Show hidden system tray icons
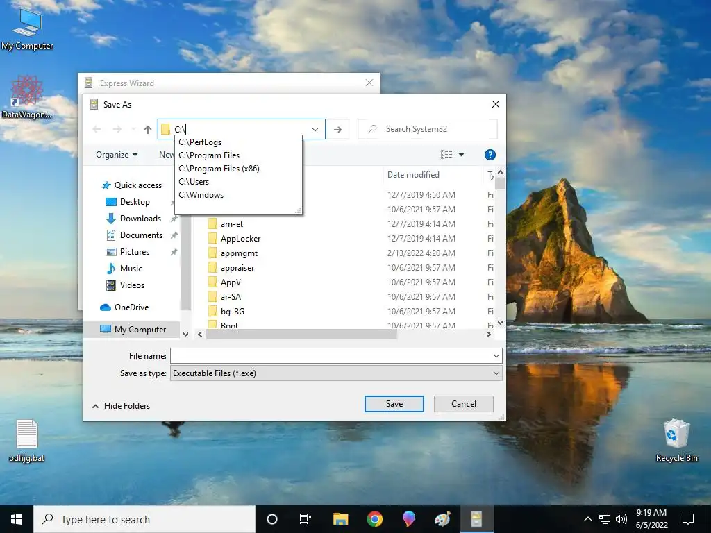Viewport: 711px width, 533px height. pos(587,519)
